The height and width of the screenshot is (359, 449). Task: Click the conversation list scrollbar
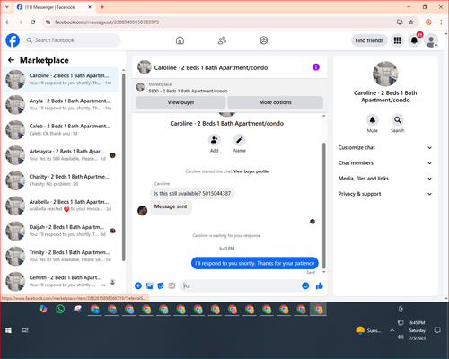124,167
